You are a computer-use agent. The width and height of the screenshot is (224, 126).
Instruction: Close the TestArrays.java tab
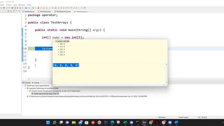coord(89,12)
